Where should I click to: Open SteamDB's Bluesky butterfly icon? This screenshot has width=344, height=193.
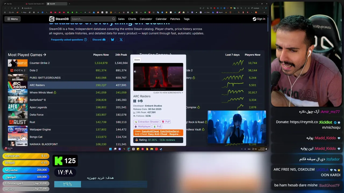112,40
